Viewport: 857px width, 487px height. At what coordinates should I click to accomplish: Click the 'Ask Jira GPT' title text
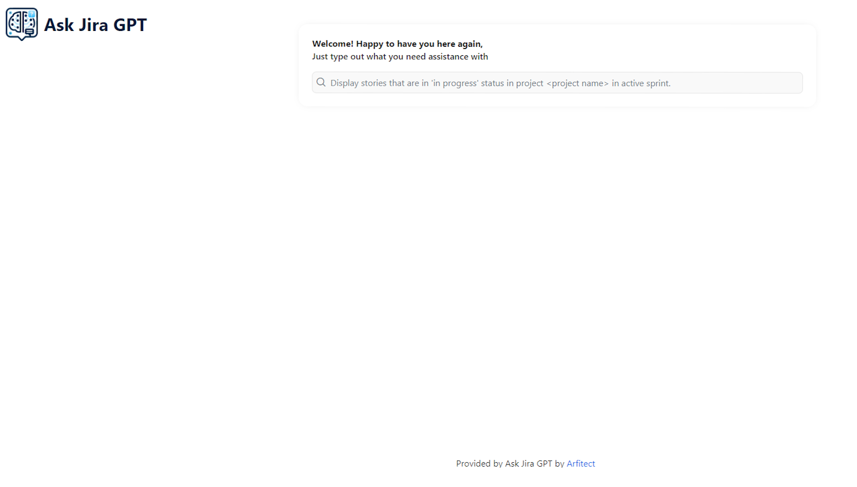tap(96, 25)
